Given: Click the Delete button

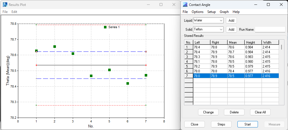Looking at the screenshot, I should [x=234, y=112].
